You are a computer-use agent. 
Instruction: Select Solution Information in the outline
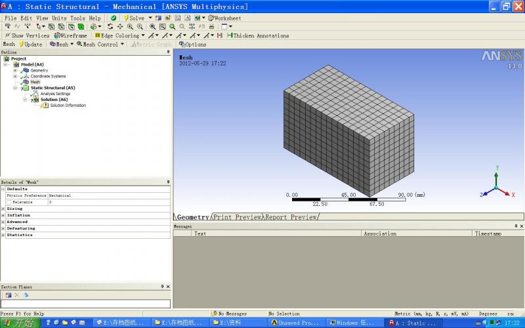[68, 106]
